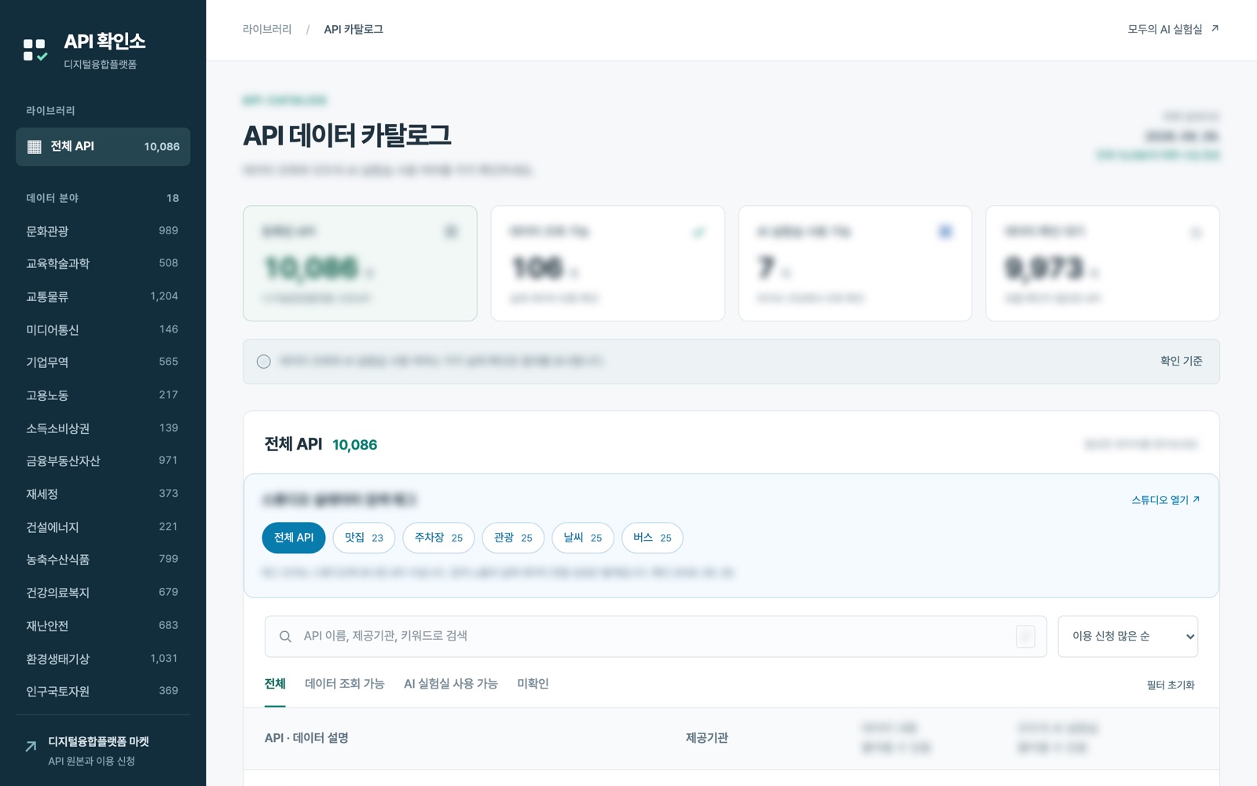The image size is (1257, 786).
Task: Filter by the 관광 25 chip
Action: [513, 538]
